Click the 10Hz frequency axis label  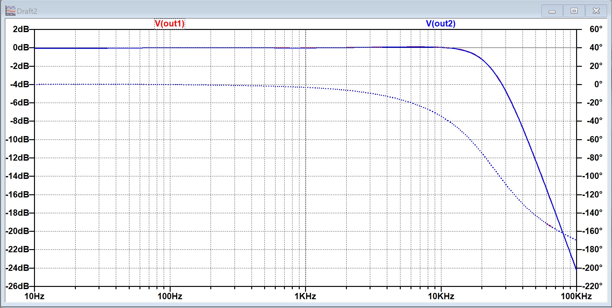tap(34, 296)
